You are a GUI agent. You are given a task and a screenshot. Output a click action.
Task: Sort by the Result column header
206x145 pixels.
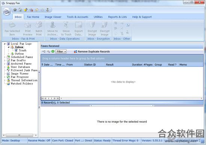[118, 64]
